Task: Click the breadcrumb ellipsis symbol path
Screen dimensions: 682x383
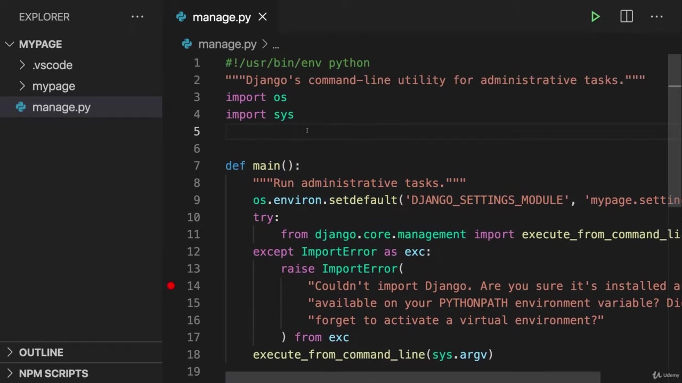Action: (x=275, y=45)
